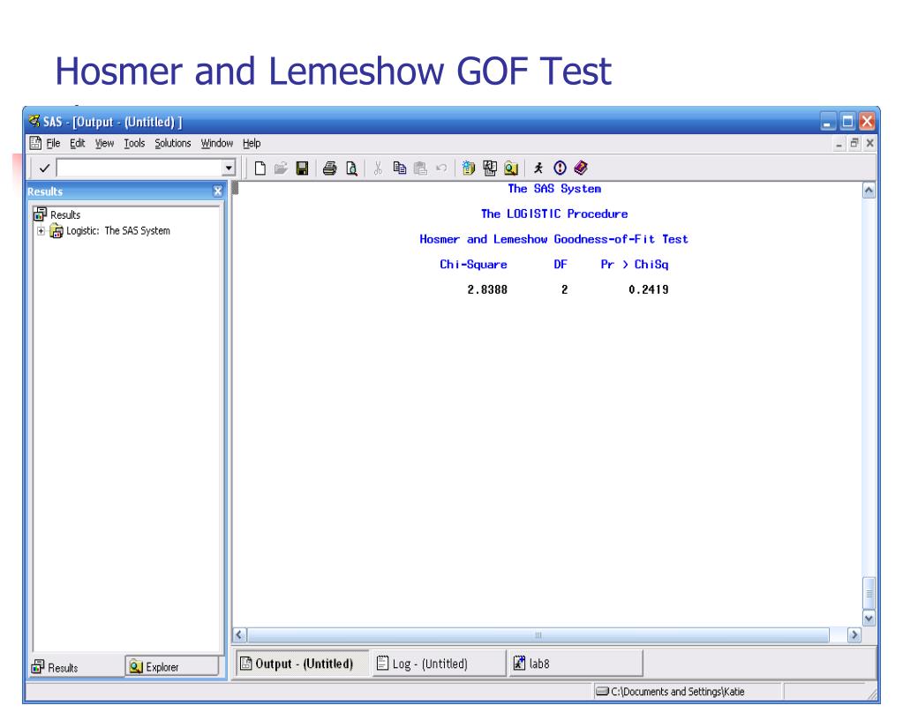Click the Submit running-man icon
903x728 pixels.
(x=538, y=168)
